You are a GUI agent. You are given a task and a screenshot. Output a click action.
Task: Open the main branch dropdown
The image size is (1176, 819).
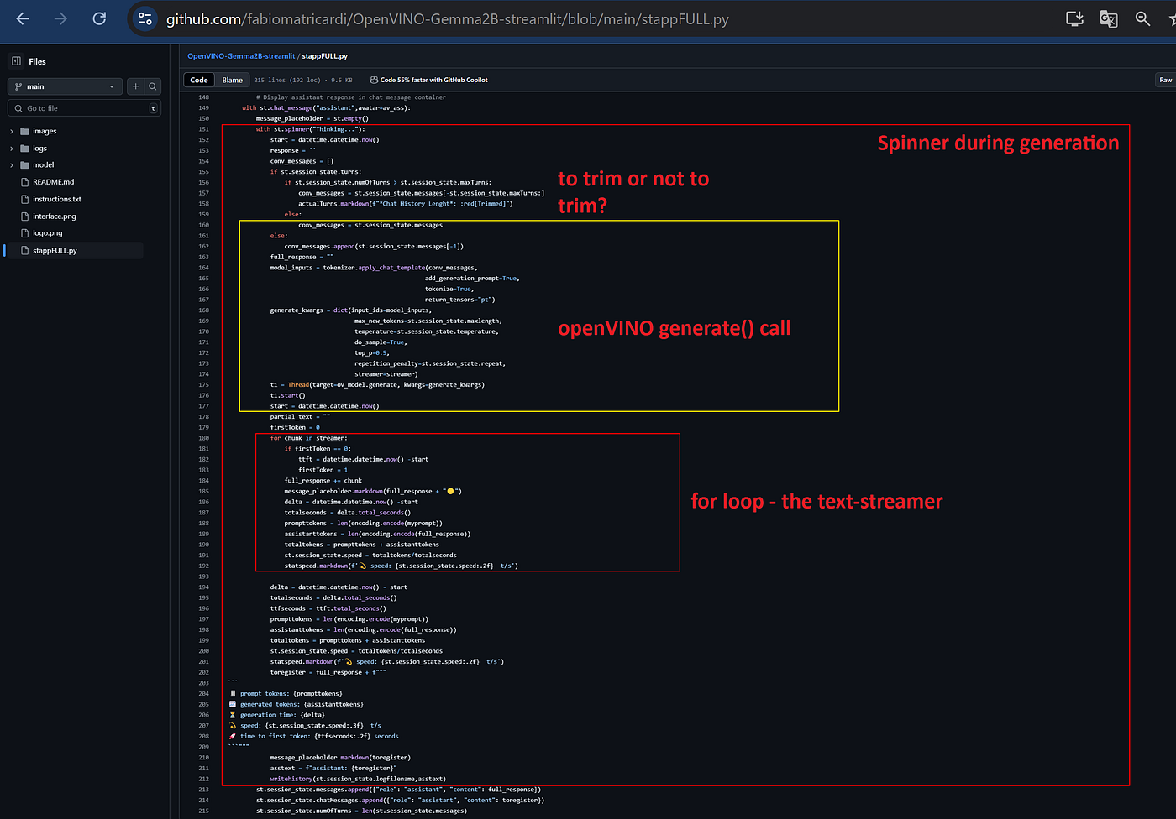coord(66,86)
